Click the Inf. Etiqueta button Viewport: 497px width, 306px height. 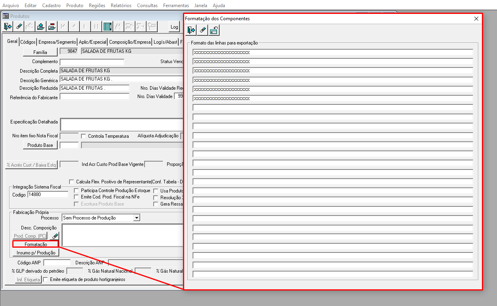pyautogui.click(x=28, y=280)
